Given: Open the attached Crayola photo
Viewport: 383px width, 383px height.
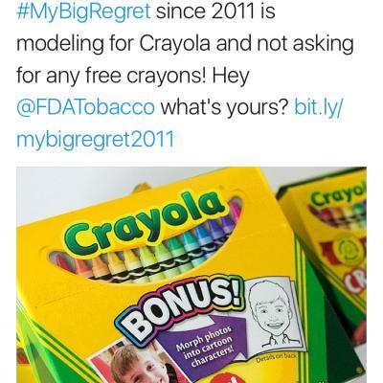Looking at the screenshot, I should tap(191, 275).
